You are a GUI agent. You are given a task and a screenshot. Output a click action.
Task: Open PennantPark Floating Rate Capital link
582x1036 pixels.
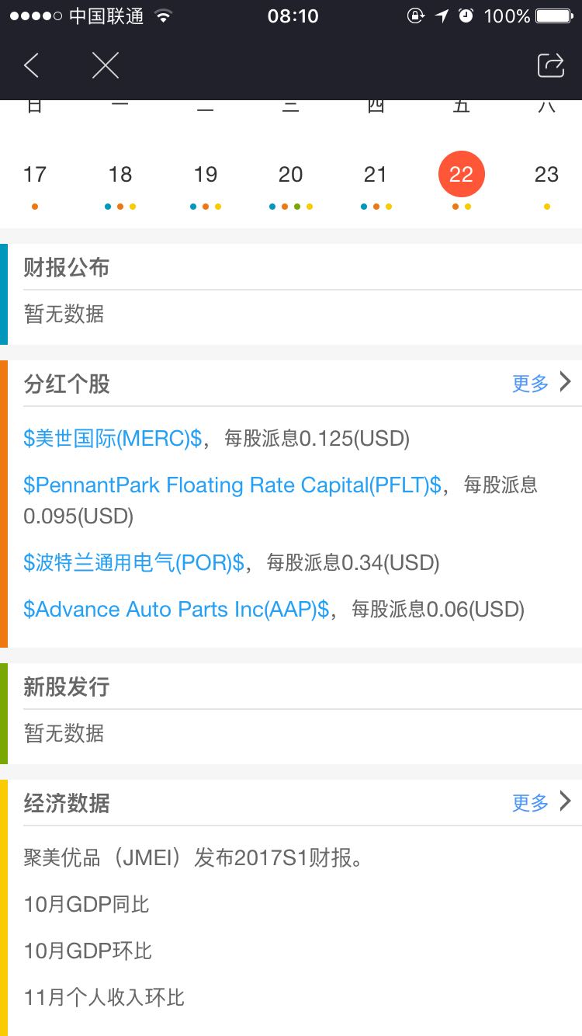(232, 485)
